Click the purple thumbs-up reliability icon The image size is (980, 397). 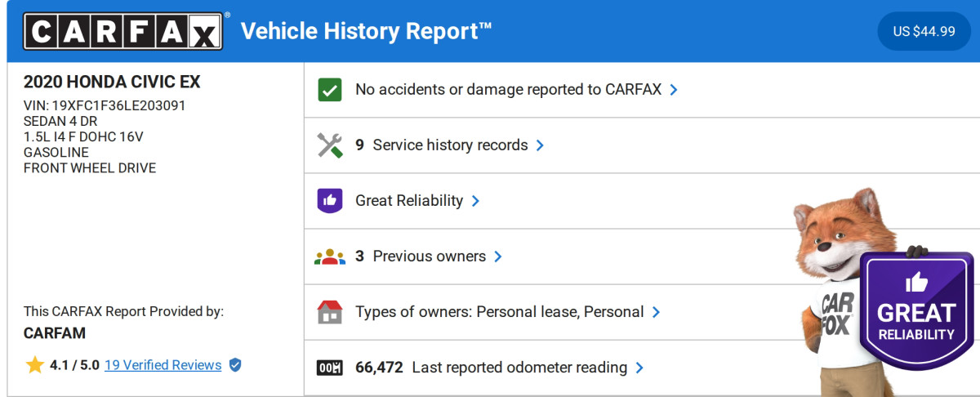point(330,201)
